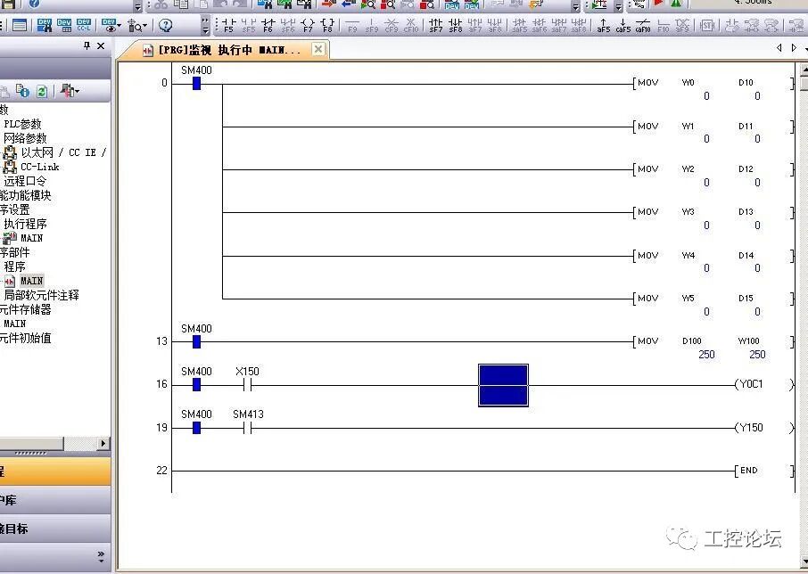Click scroll right arrow in navigation panel
This screenshot has height=574, width=808.
tap(103, 443)
